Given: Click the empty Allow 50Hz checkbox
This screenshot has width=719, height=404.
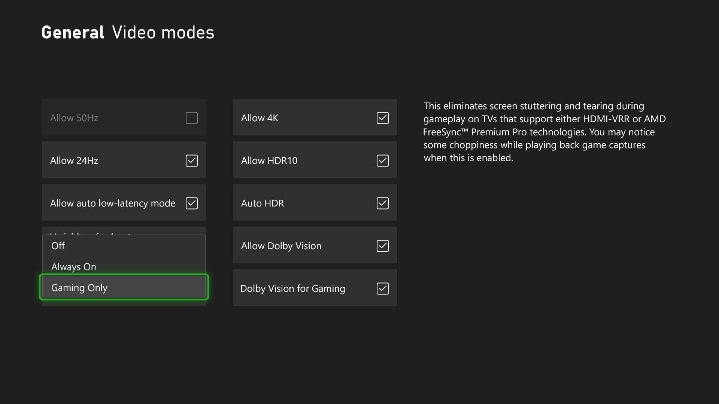Looking at the screenshot, I should pos(191,118).
